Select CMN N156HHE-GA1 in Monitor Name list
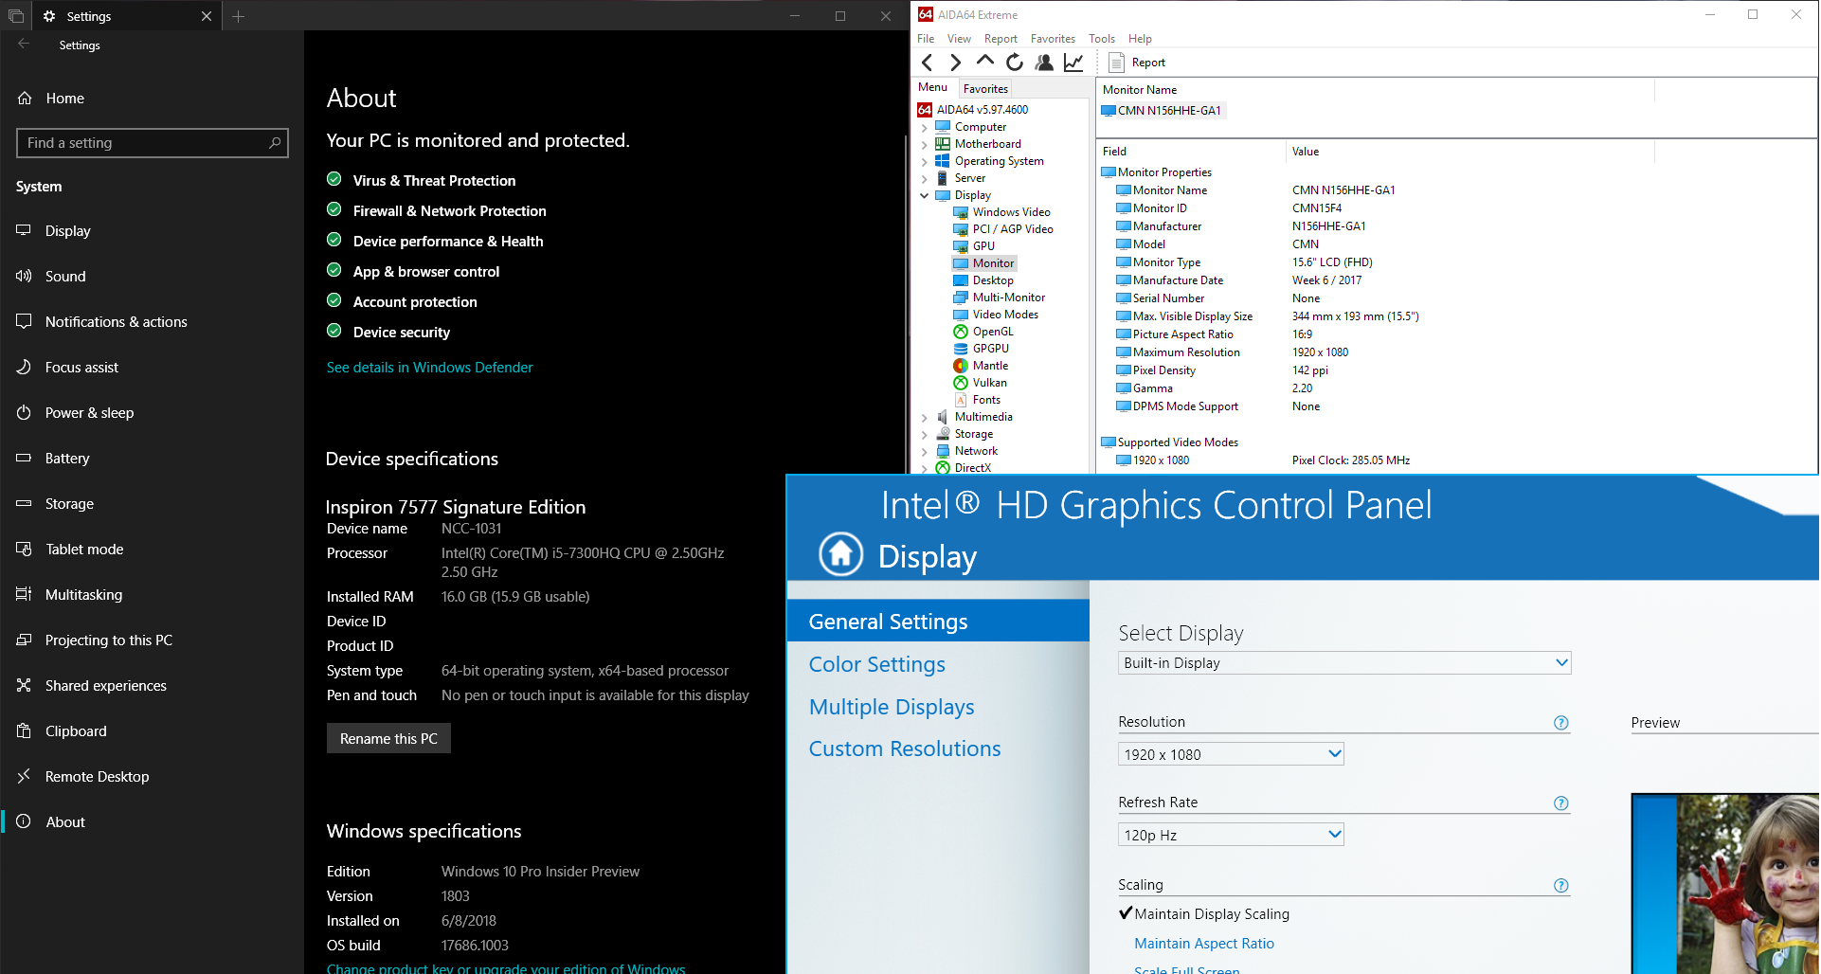This screenshot has width=1821, height=974. [1162, 111]
